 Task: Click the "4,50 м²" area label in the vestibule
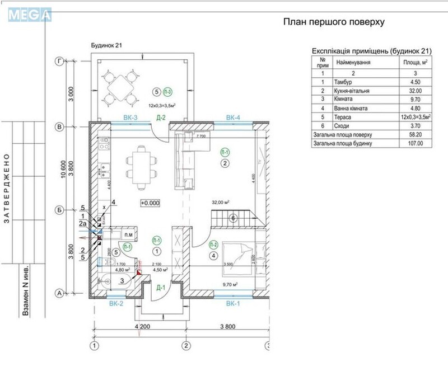[x=160, y=269]
